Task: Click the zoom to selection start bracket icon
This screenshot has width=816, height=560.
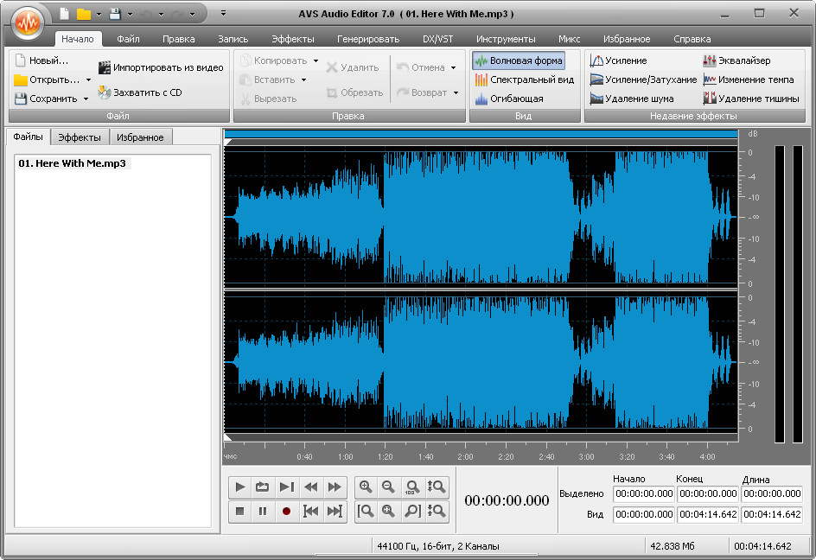Action: pyautogui.click(x=366, y=511)
